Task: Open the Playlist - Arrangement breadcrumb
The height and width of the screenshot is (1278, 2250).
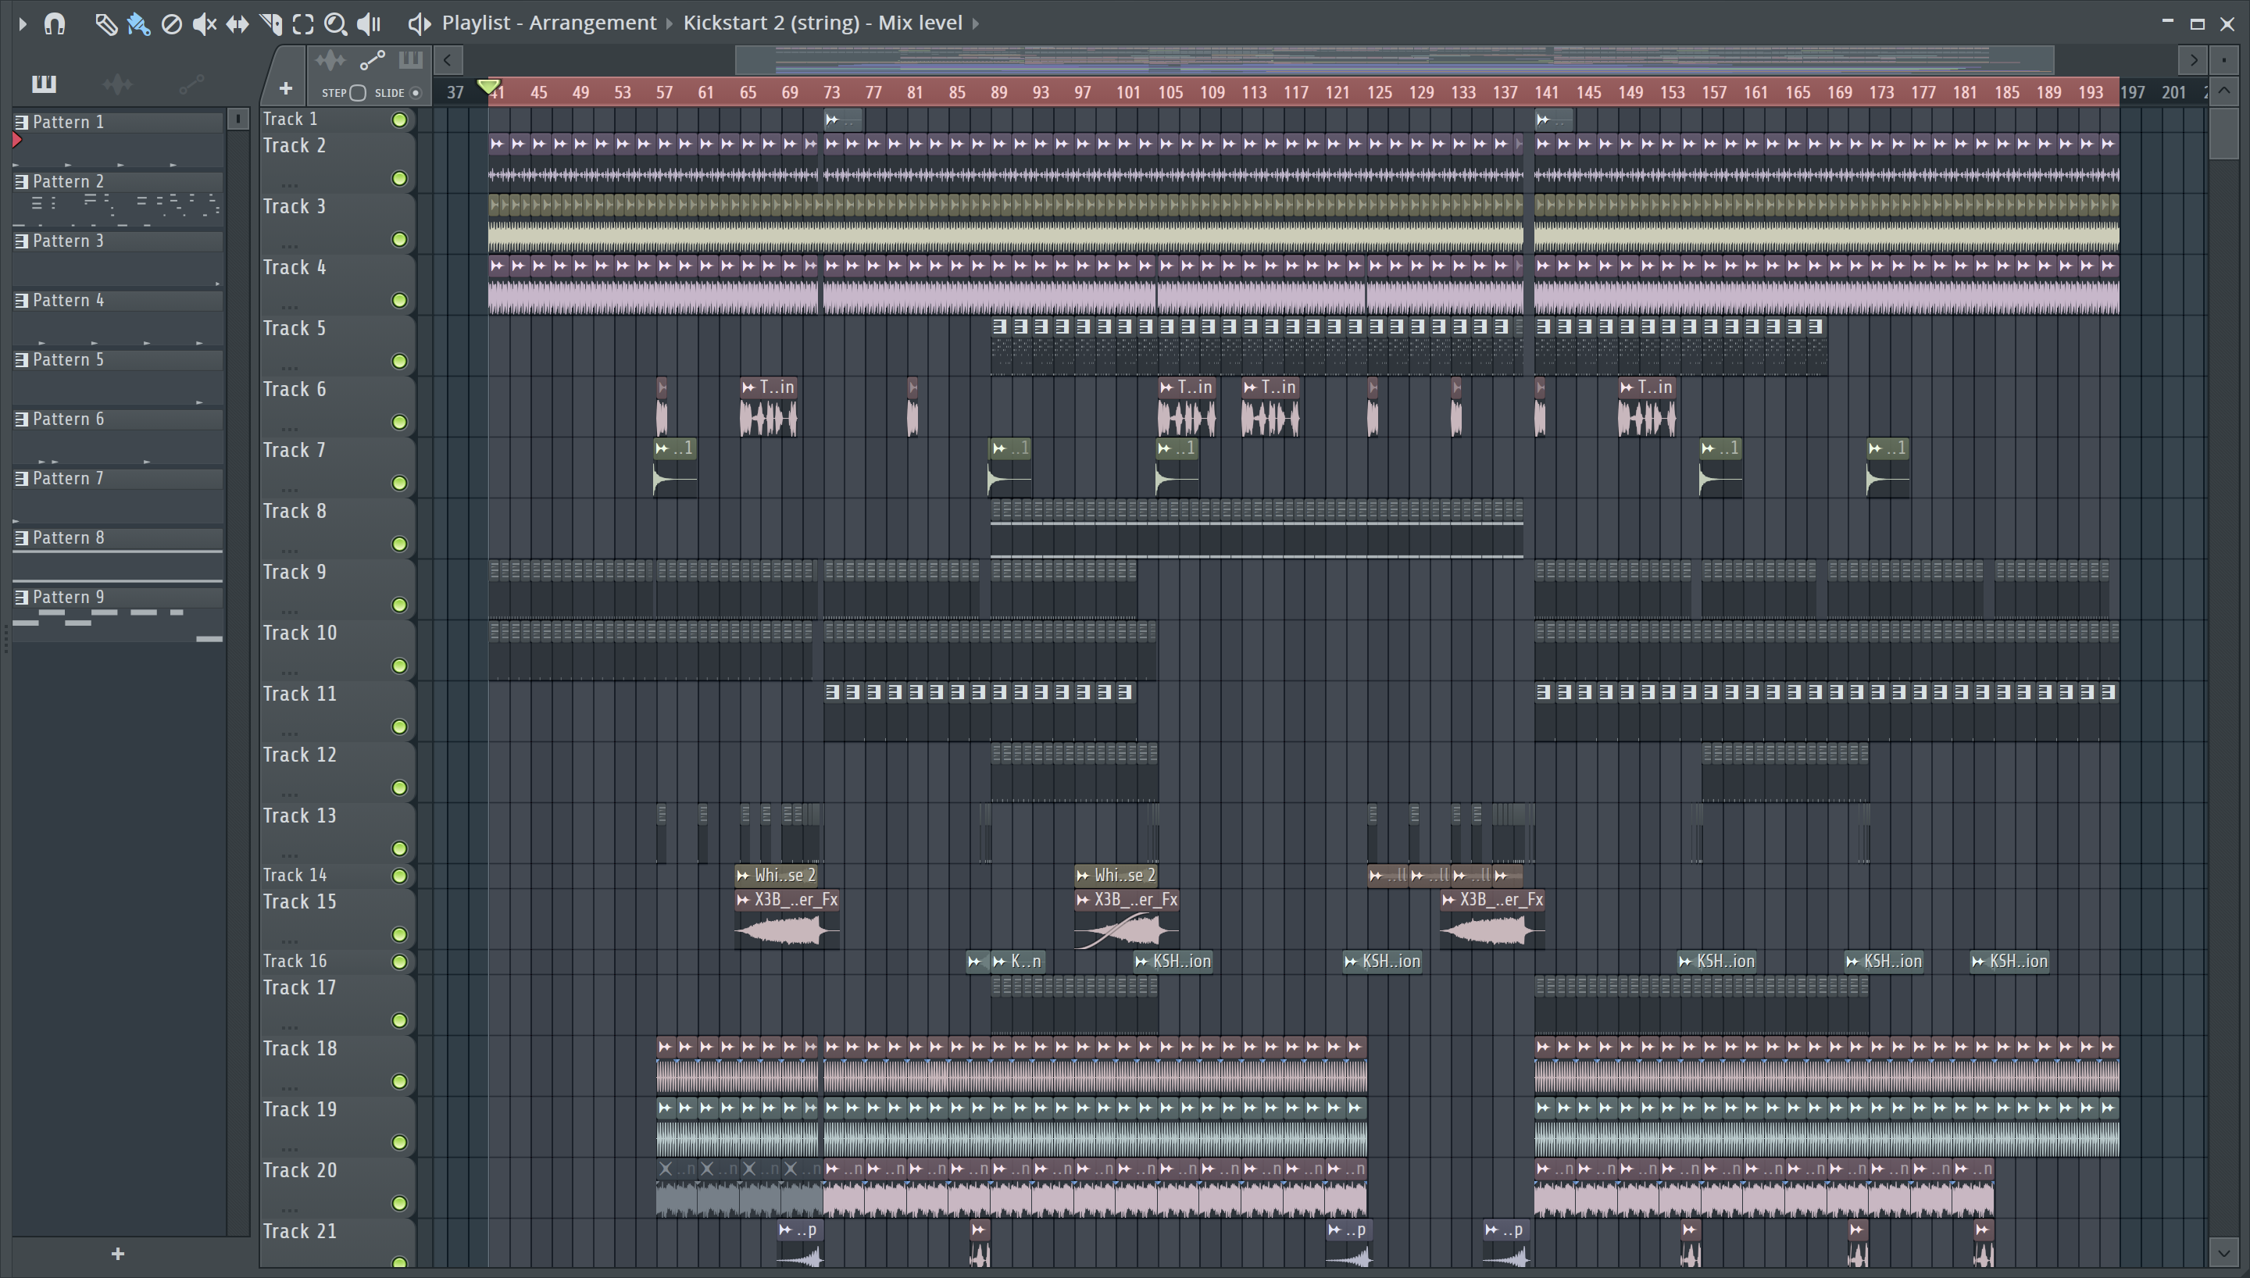Action: coord(549,23)
